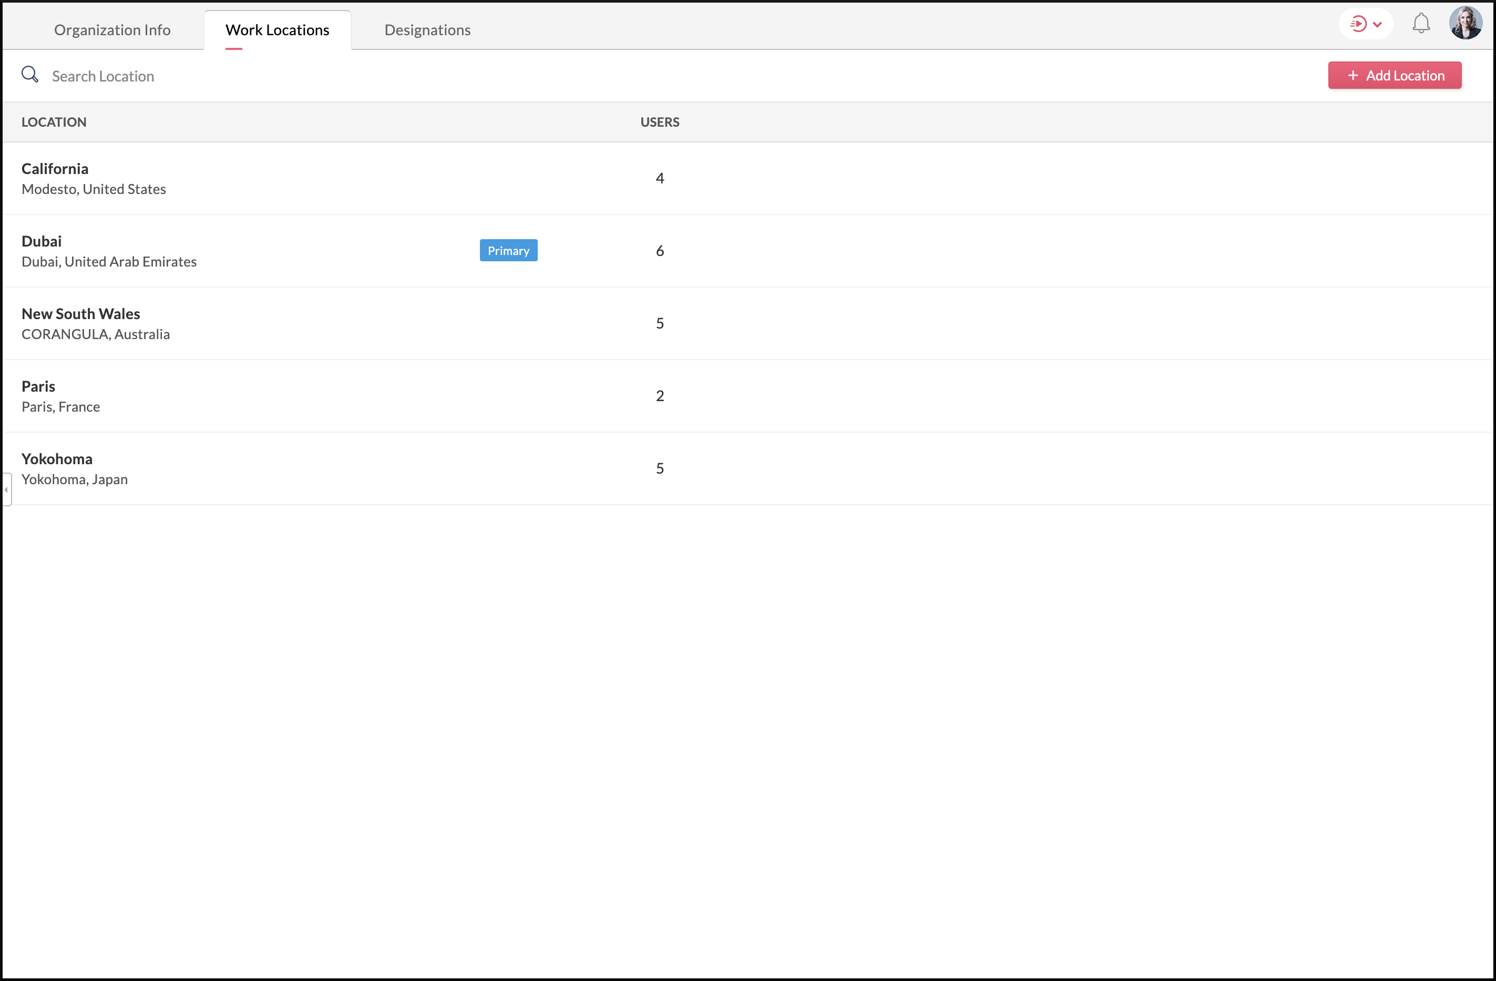Click the timer play icon

[1358, 25]
